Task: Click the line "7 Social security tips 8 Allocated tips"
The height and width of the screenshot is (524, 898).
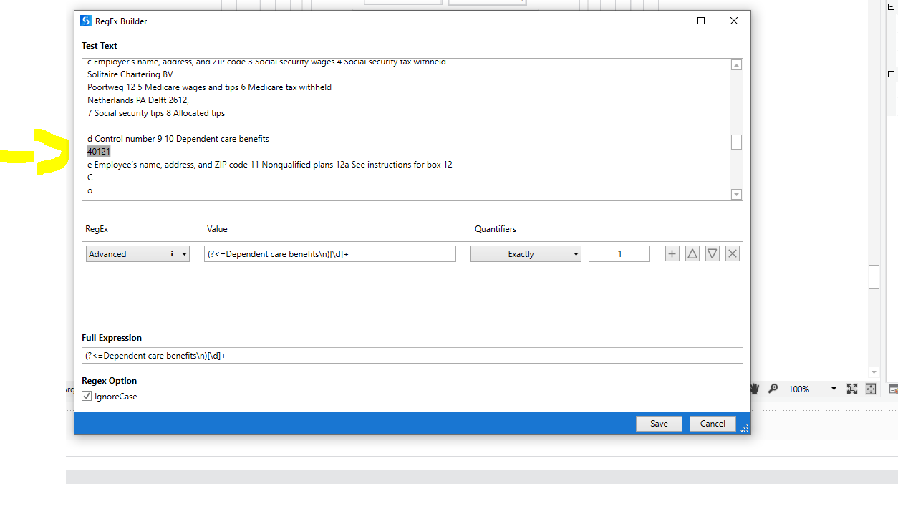Action: pos(156,112)
